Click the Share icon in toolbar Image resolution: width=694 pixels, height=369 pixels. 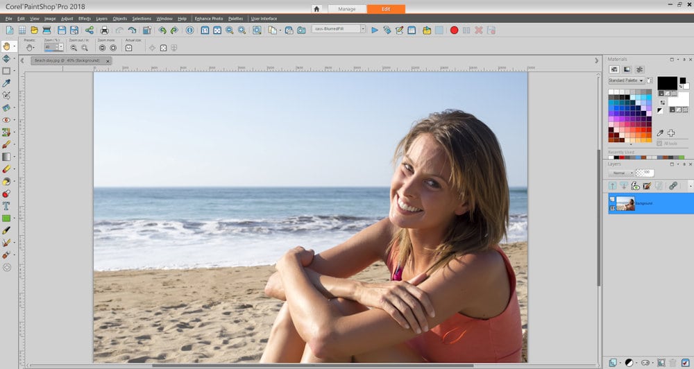tap(90, 31)
